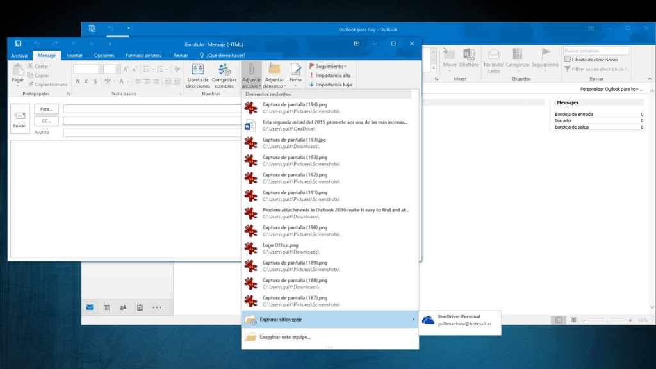Open Libreta de direcciones in message ribbon
The width and height of the screenshot is (656, 369).
[198, 76]
